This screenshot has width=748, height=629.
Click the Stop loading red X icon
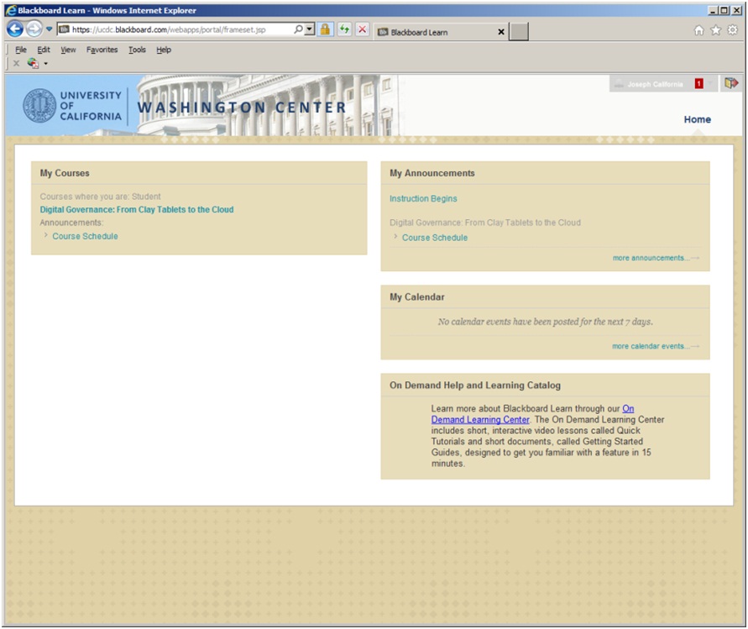362,29
